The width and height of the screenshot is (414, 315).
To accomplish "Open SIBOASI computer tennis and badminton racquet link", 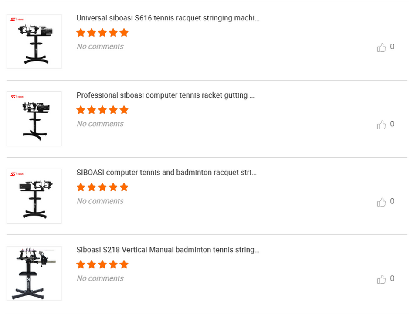I will pos(166,173).
